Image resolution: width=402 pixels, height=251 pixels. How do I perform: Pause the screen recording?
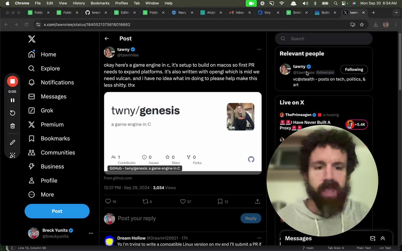pyautogui.click(x=13, y=100)
